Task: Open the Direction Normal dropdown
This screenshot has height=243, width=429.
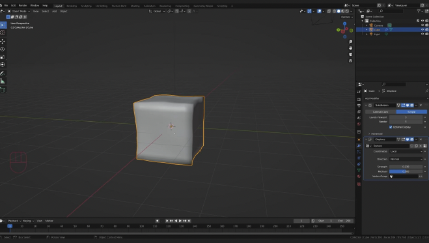Action: coord(406,159)
